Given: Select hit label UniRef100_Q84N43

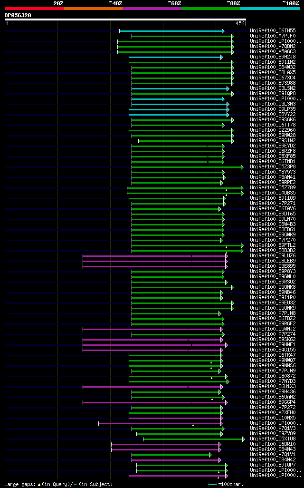Looking at the screenshot, I should [273, 449].
